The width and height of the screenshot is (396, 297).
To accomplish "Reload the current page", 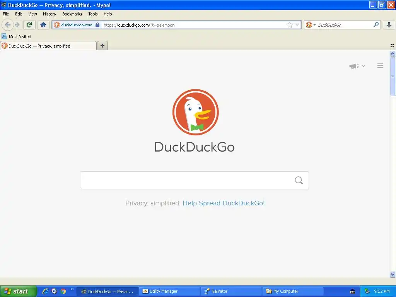I will (29, 25).
